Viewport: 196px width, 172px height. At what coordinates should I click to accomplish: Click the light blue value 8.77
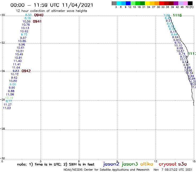pos(9,101)
